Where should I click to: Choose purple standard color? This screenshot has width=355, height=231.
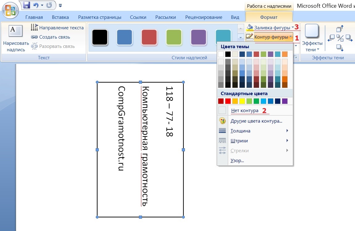tap(285, 101)
